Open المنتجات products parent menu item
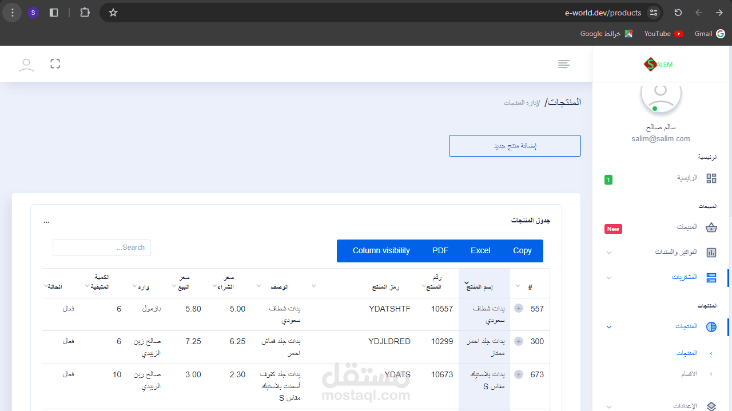 click(x=686, y=326)
